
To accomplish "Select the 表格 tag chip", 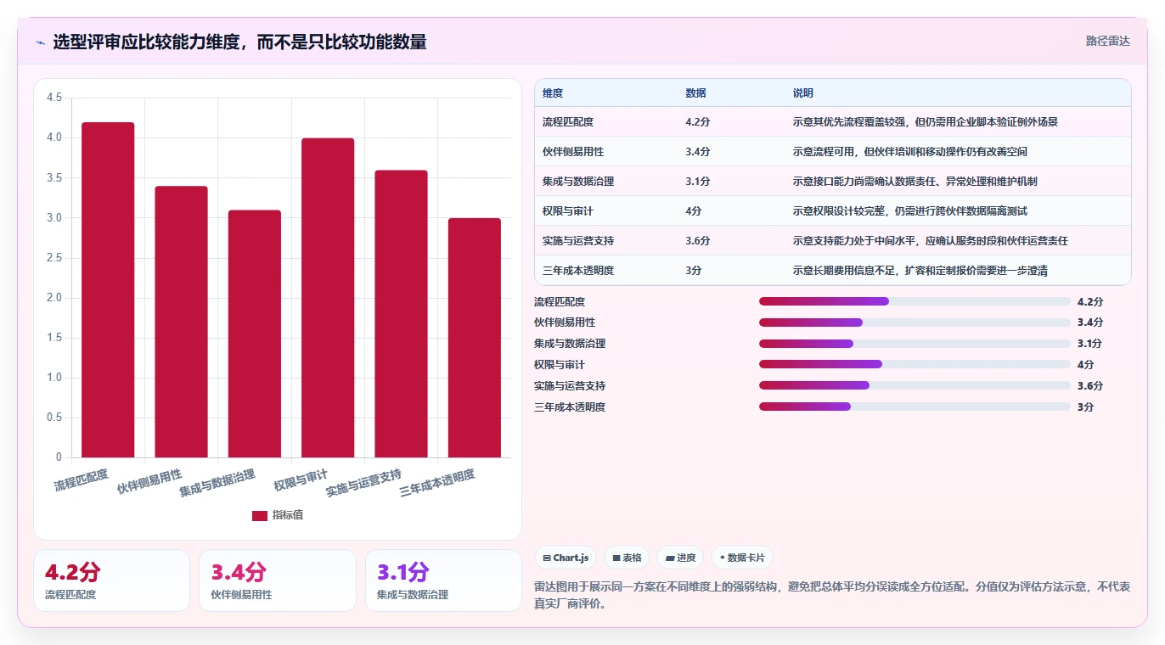I will (627, 558).
